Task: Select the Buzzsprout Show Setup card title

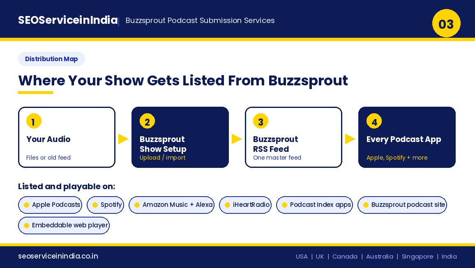Action: point(163,144)
